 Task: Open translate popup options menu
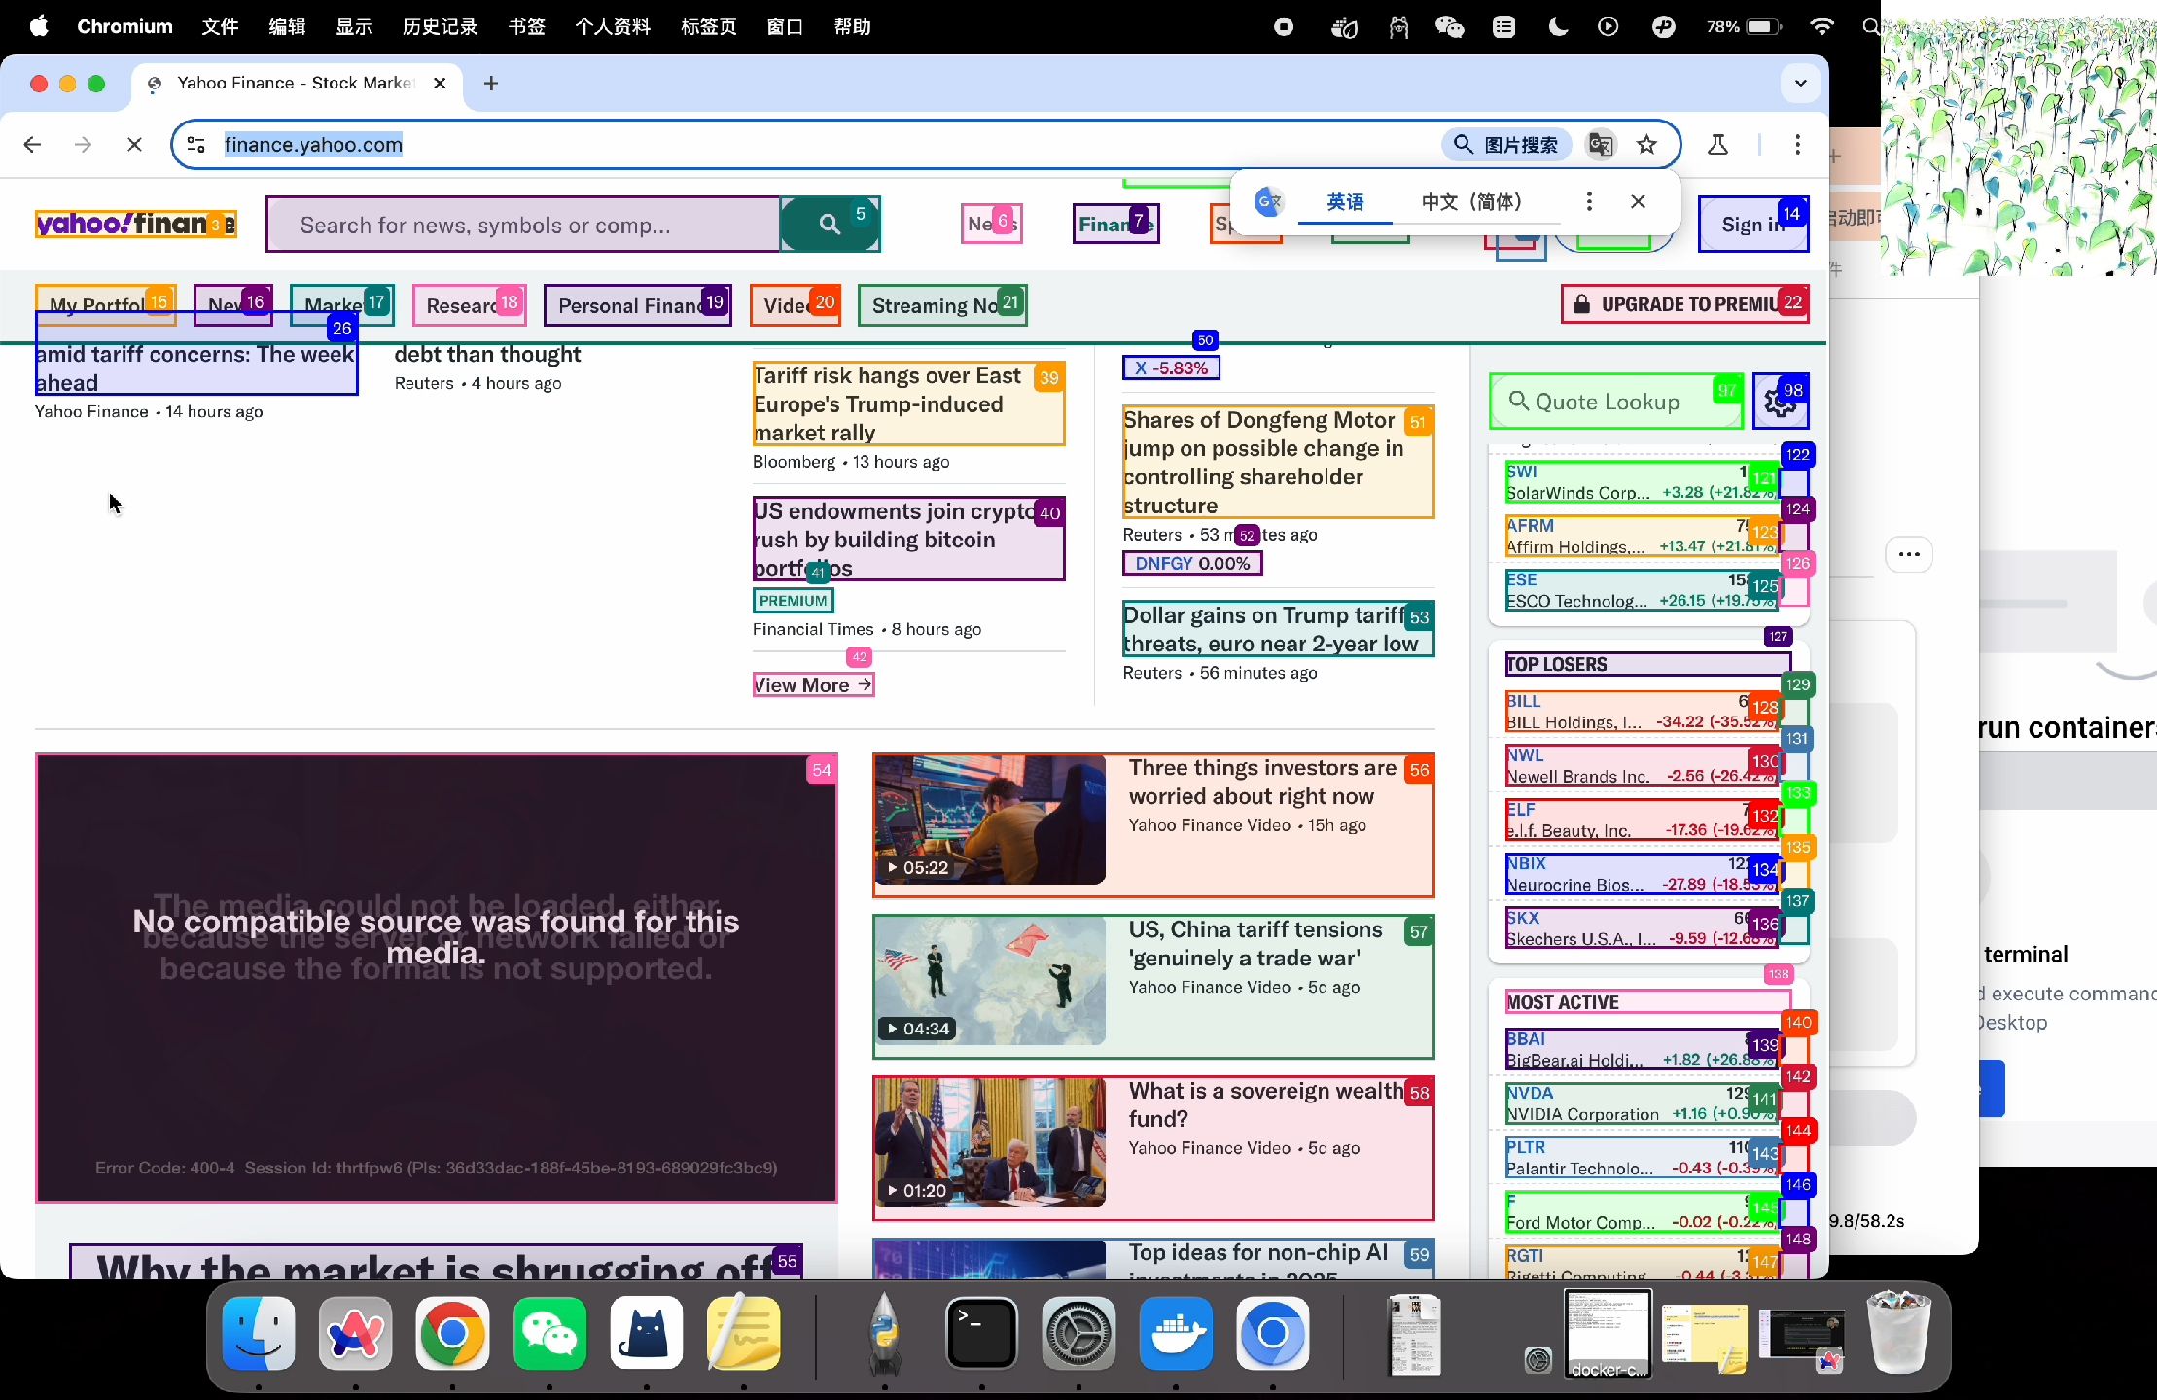1589,202
